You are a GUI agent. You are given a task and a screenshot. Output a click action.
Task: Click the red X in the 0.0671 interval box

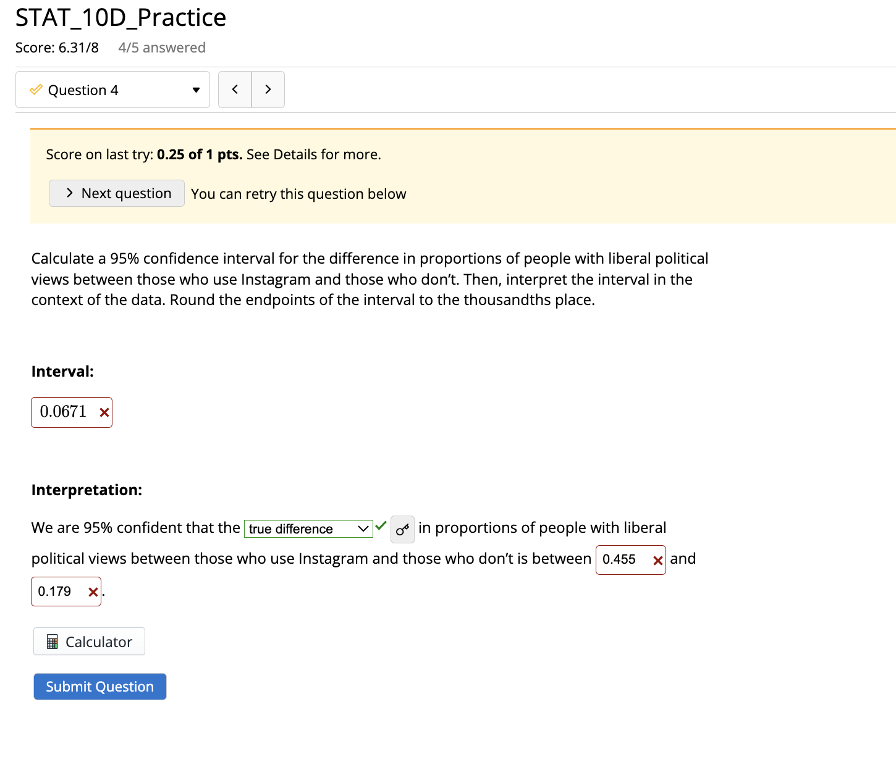tap(103, 412)
